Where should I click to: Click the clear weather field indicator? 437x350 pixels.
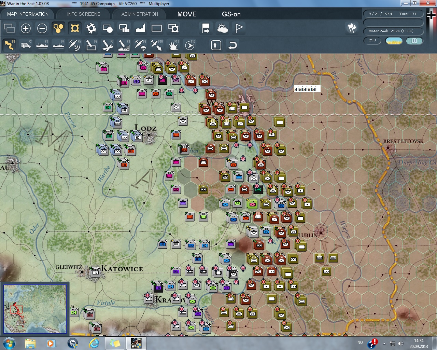point(394,41)
